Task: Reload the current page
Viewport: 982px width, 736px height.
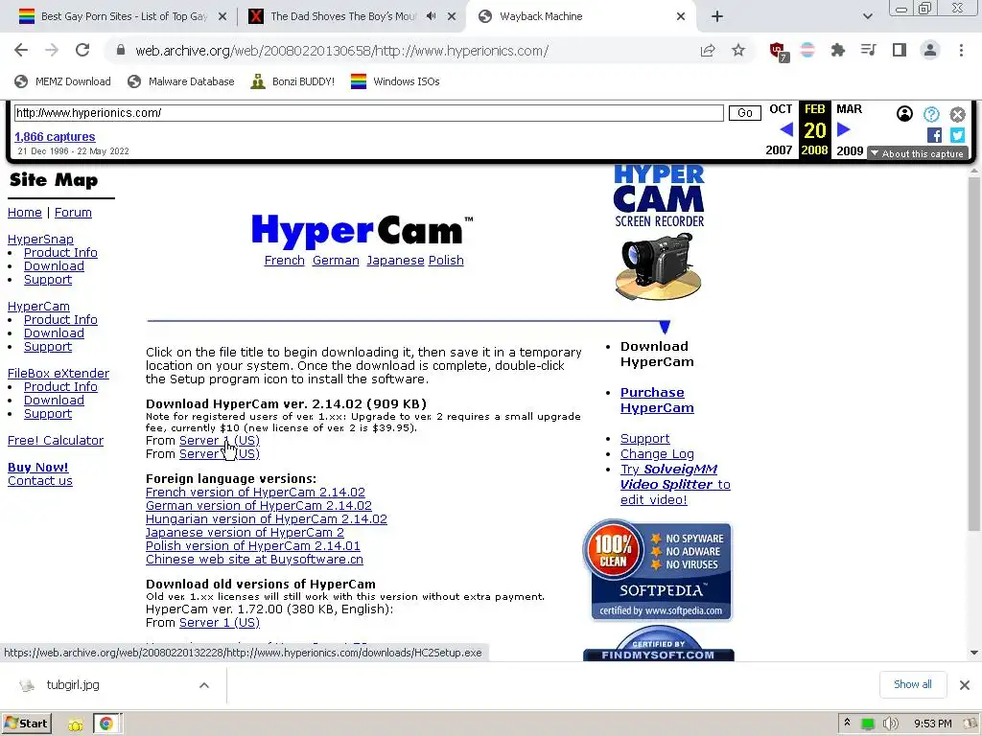Action: (82, 50)
